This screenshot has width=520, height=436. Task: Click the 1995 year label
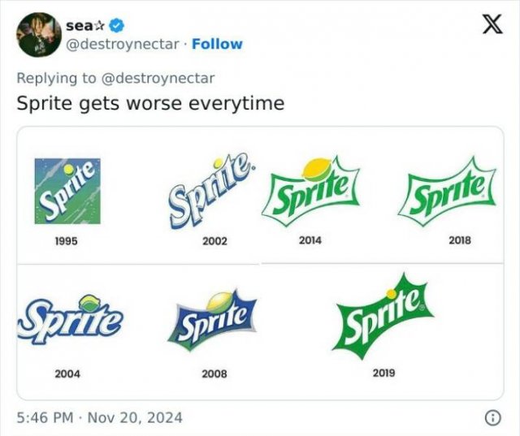(x=66, y=240)
